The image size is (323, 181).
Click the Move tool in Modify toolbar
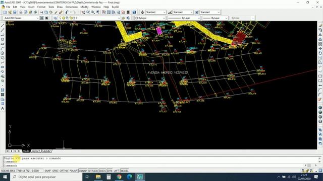tap(320, 49)
